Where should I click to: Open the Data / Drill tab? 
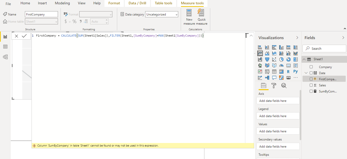[137, 3]
